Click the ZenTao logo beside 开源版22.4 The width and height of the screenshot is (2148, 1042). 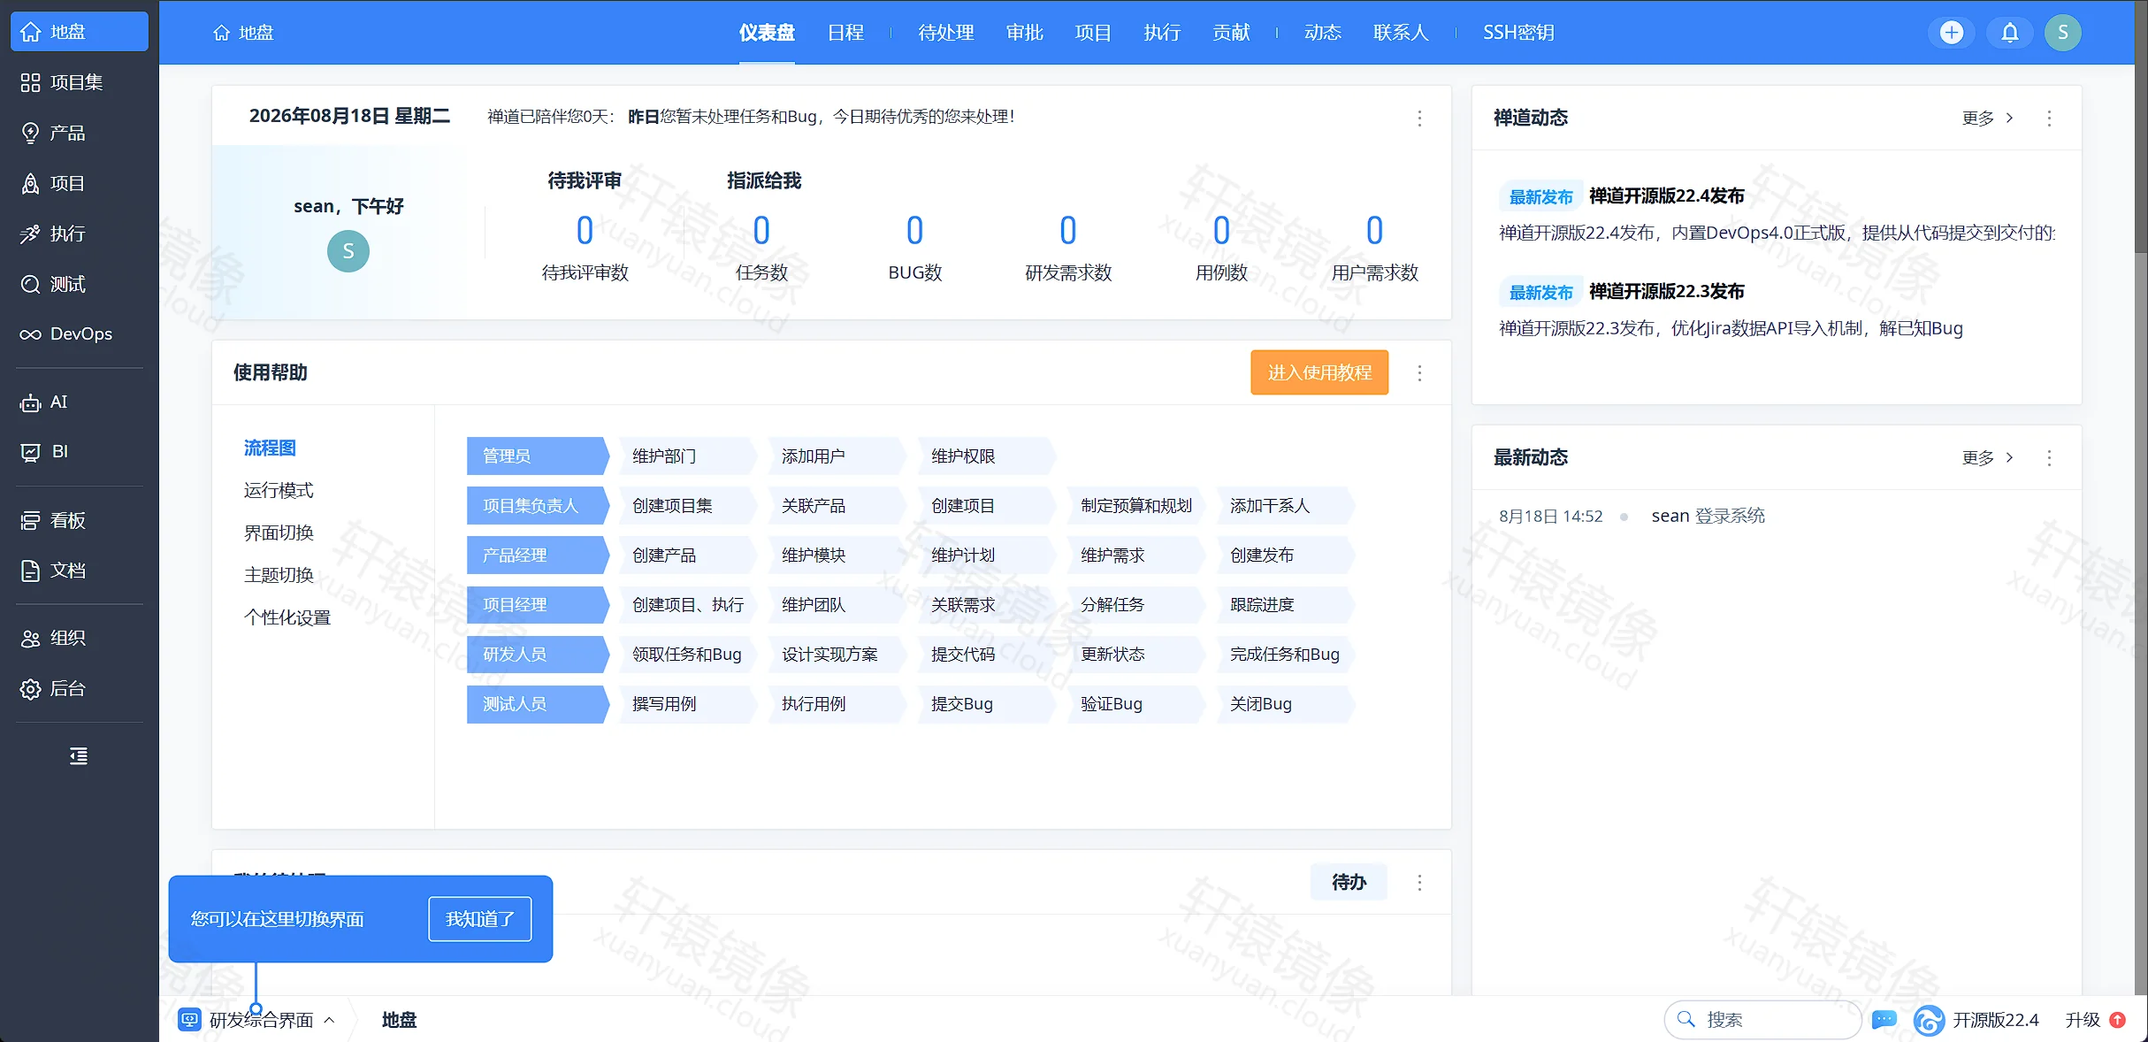(x=1929, y=1020)
